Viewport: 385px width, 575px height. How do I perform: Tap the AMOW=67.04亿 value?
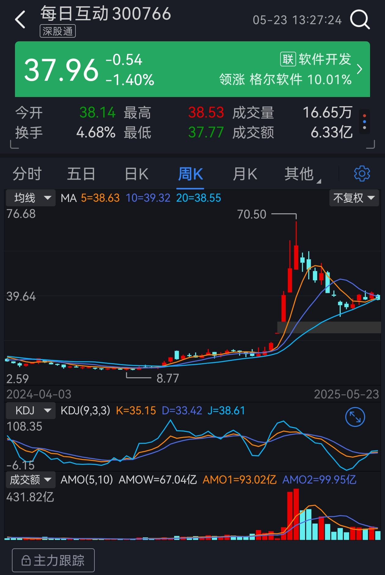158,480
